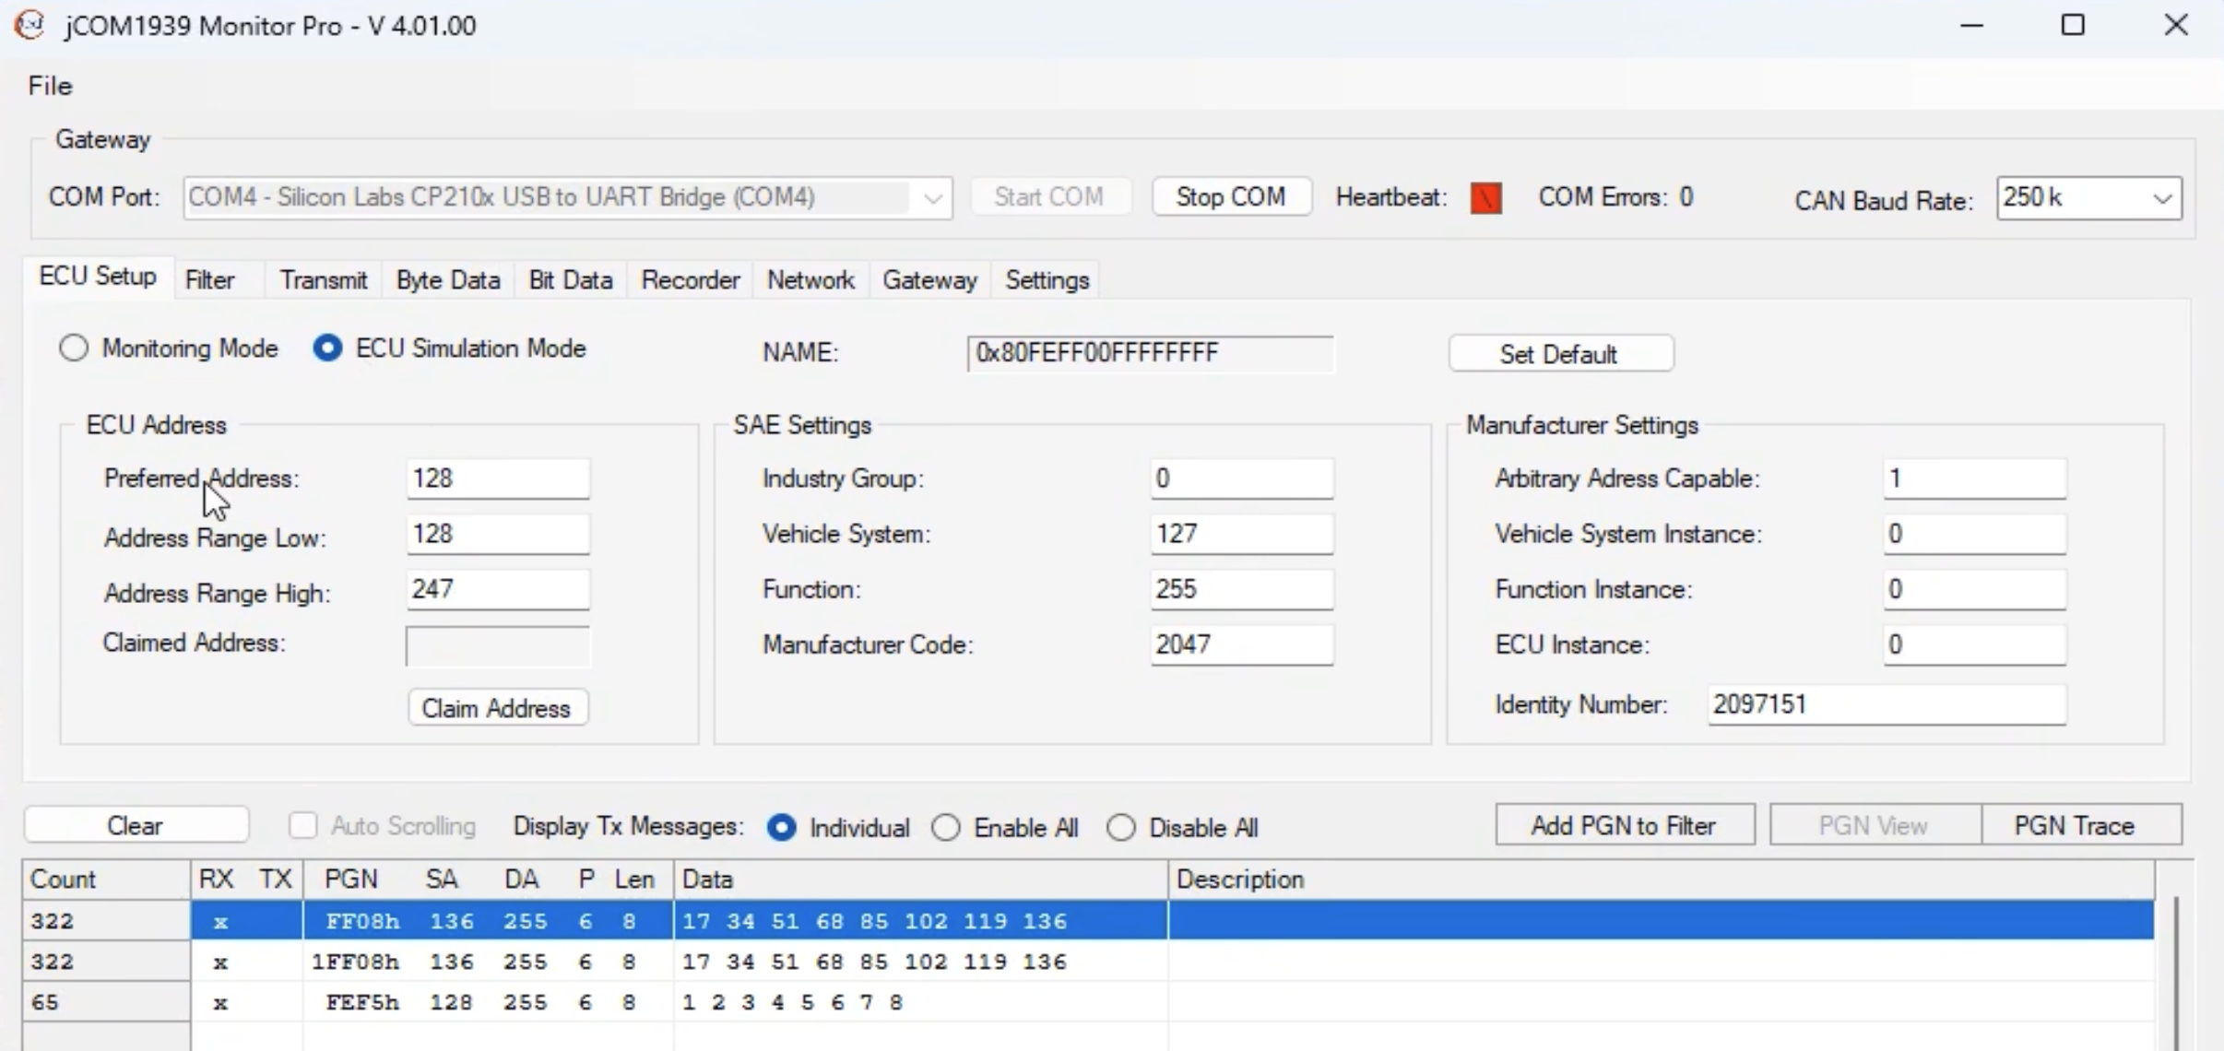Click the Arbitrary Adress Capable field
Screen dimensions: 2224x1051
tap(1974, 478)
